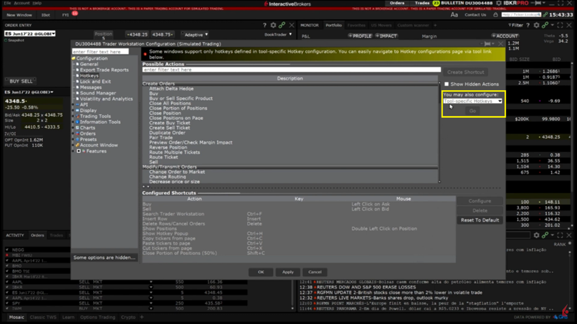Toggle the Features checkbox in tree

(79, 151)
